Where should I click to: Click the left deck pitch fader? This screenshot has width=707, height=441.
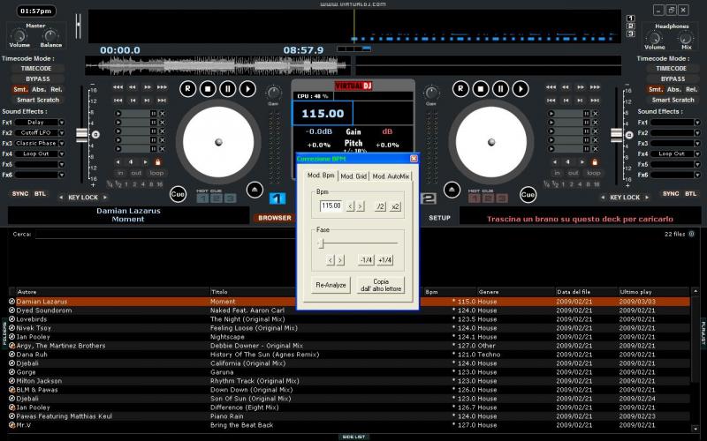point(81,135)
